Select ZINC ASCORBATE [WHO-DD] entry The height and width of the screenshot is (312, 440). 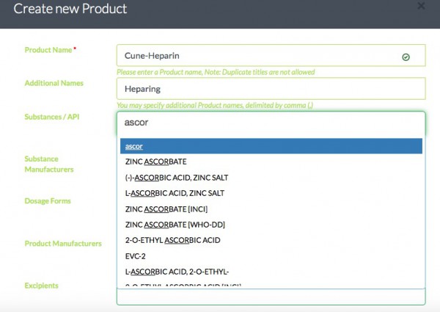271,225
